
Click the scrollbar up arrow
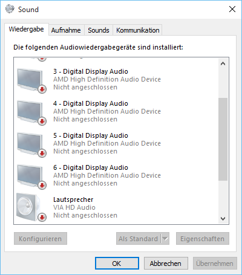[223, 63]
